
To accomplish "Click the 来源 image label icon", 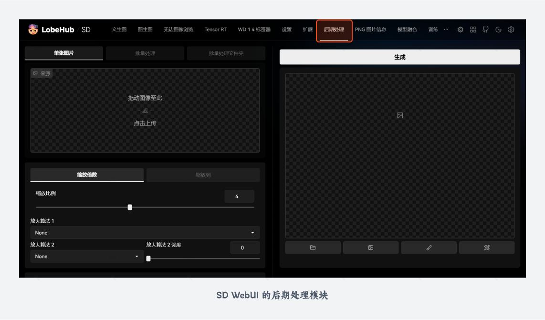I will click(35, 73).
